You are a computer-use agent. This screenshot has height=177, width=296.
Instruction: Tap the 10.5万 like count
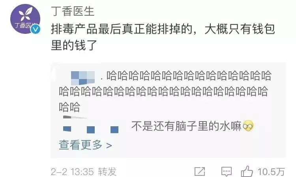tap(271, 171)
